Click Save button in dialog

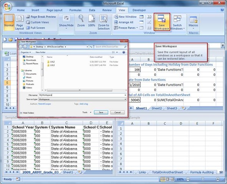(101, 112)
